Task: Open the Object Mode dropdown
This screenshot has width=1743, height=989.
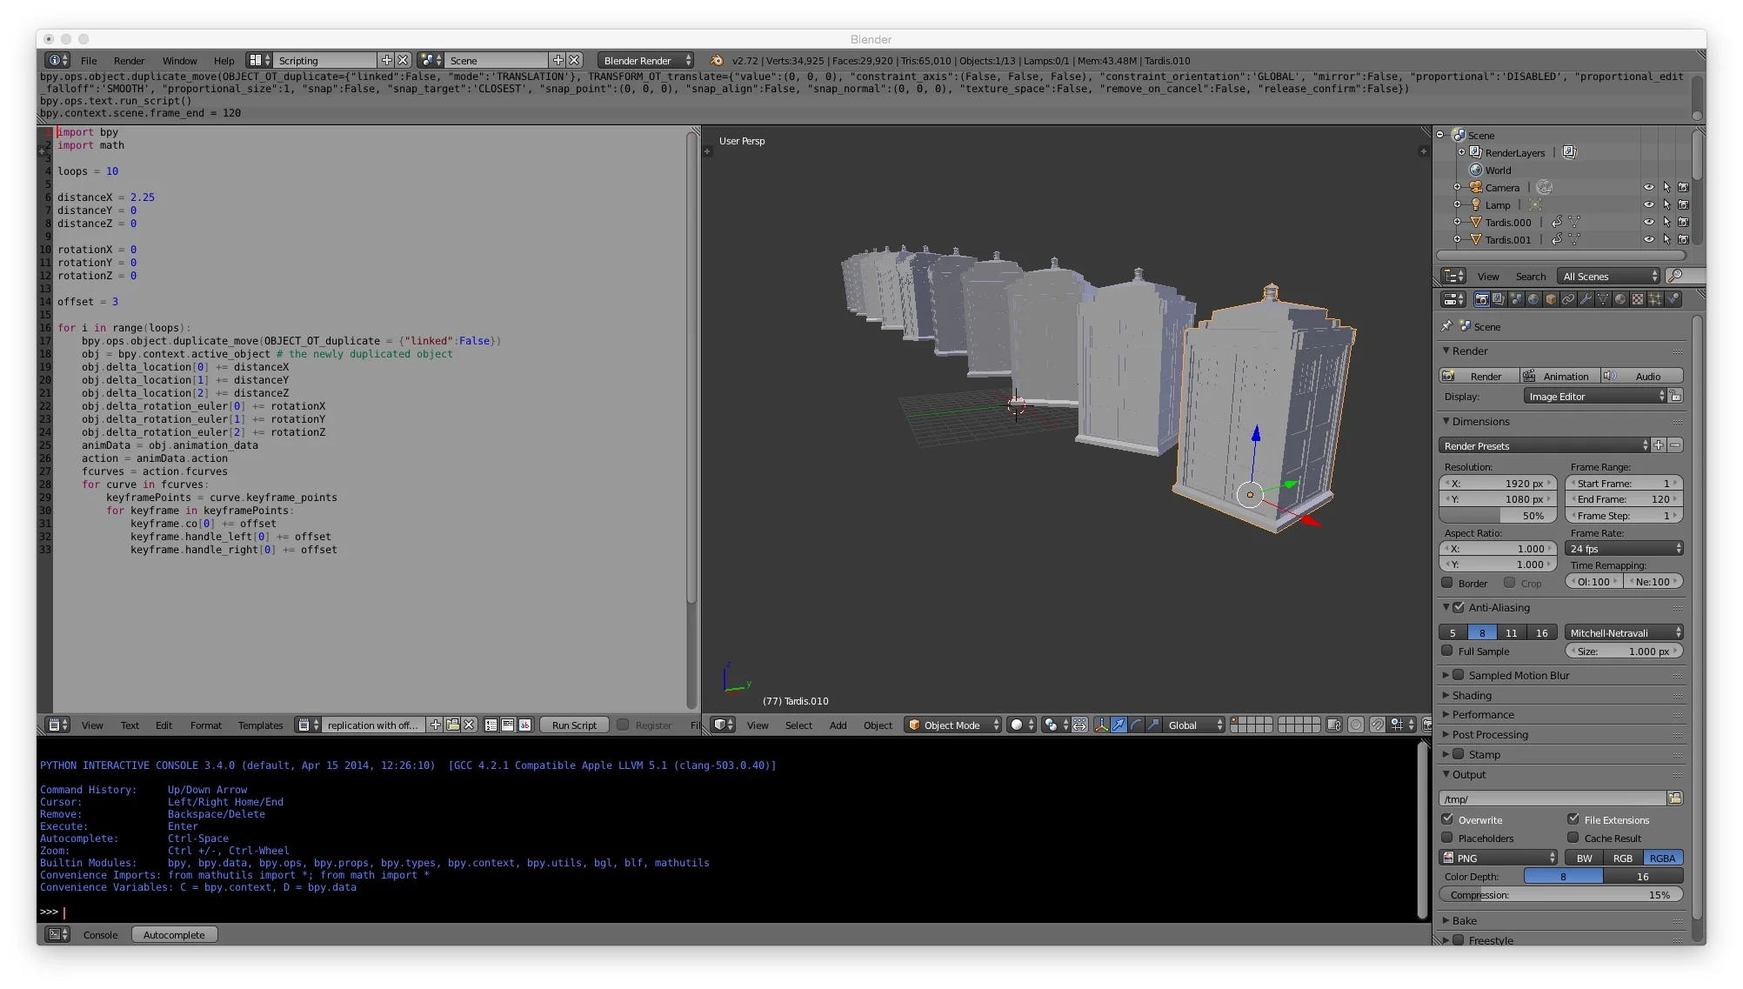Action: (x=952, y=725)
